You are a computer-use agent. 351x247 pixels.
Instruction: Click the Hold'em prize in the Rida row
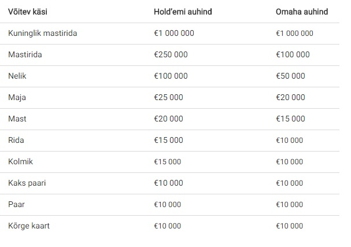point(168,141)
